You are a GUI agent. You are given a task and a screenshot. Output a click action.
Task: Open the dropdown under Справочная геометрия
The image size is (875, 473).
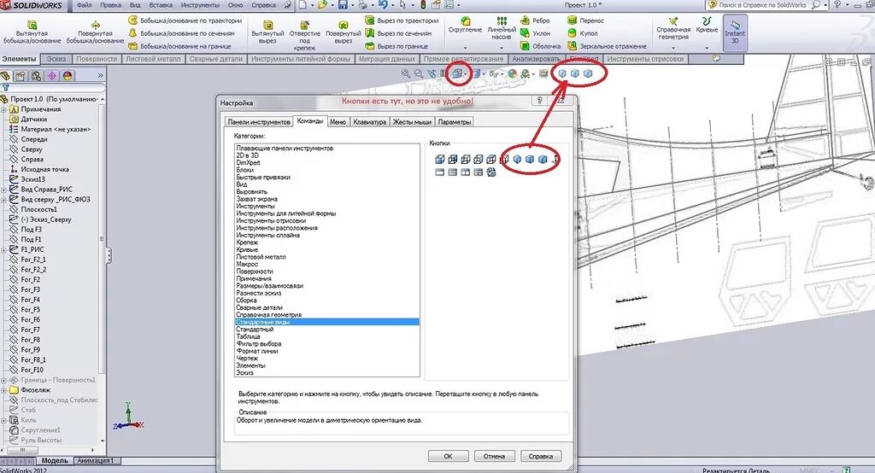[673, 48]
